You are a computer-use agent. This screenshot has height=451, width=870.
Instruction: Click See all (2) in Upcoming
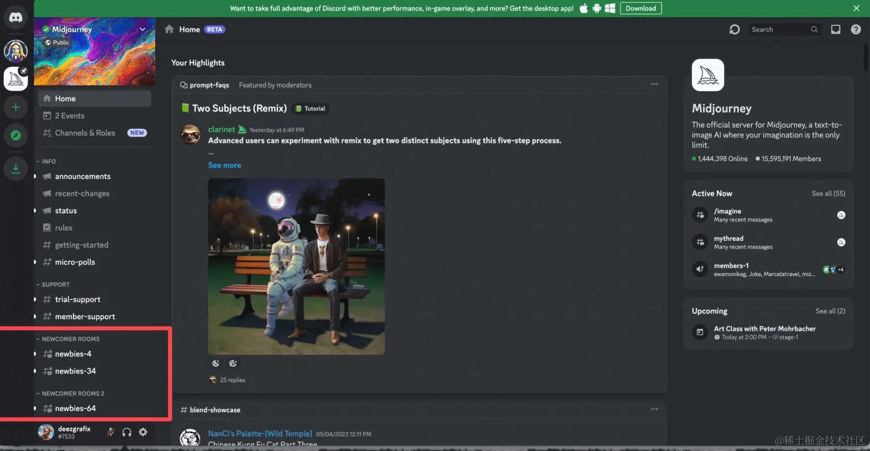[830, 311]
